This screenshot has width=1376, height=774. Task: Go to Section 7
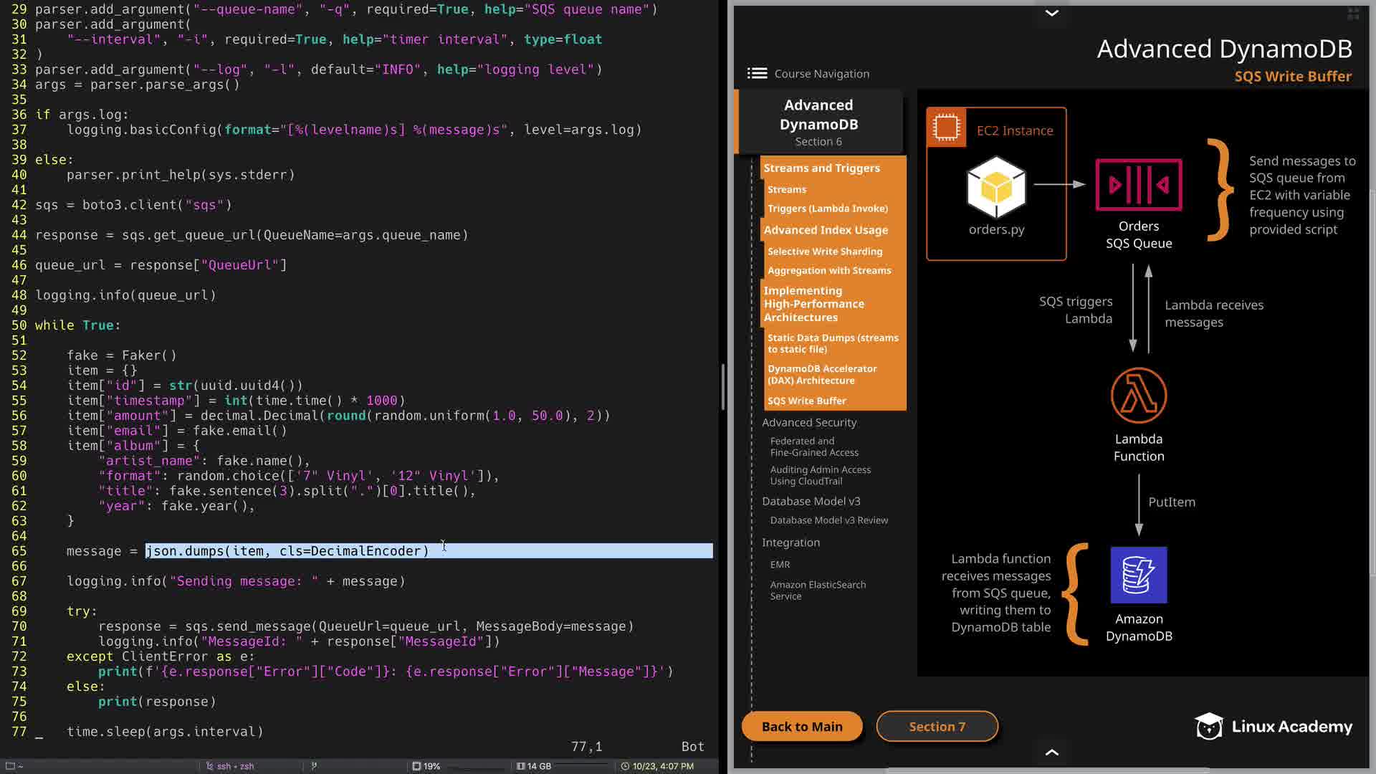pyautogui.click(x=937, y=727)
